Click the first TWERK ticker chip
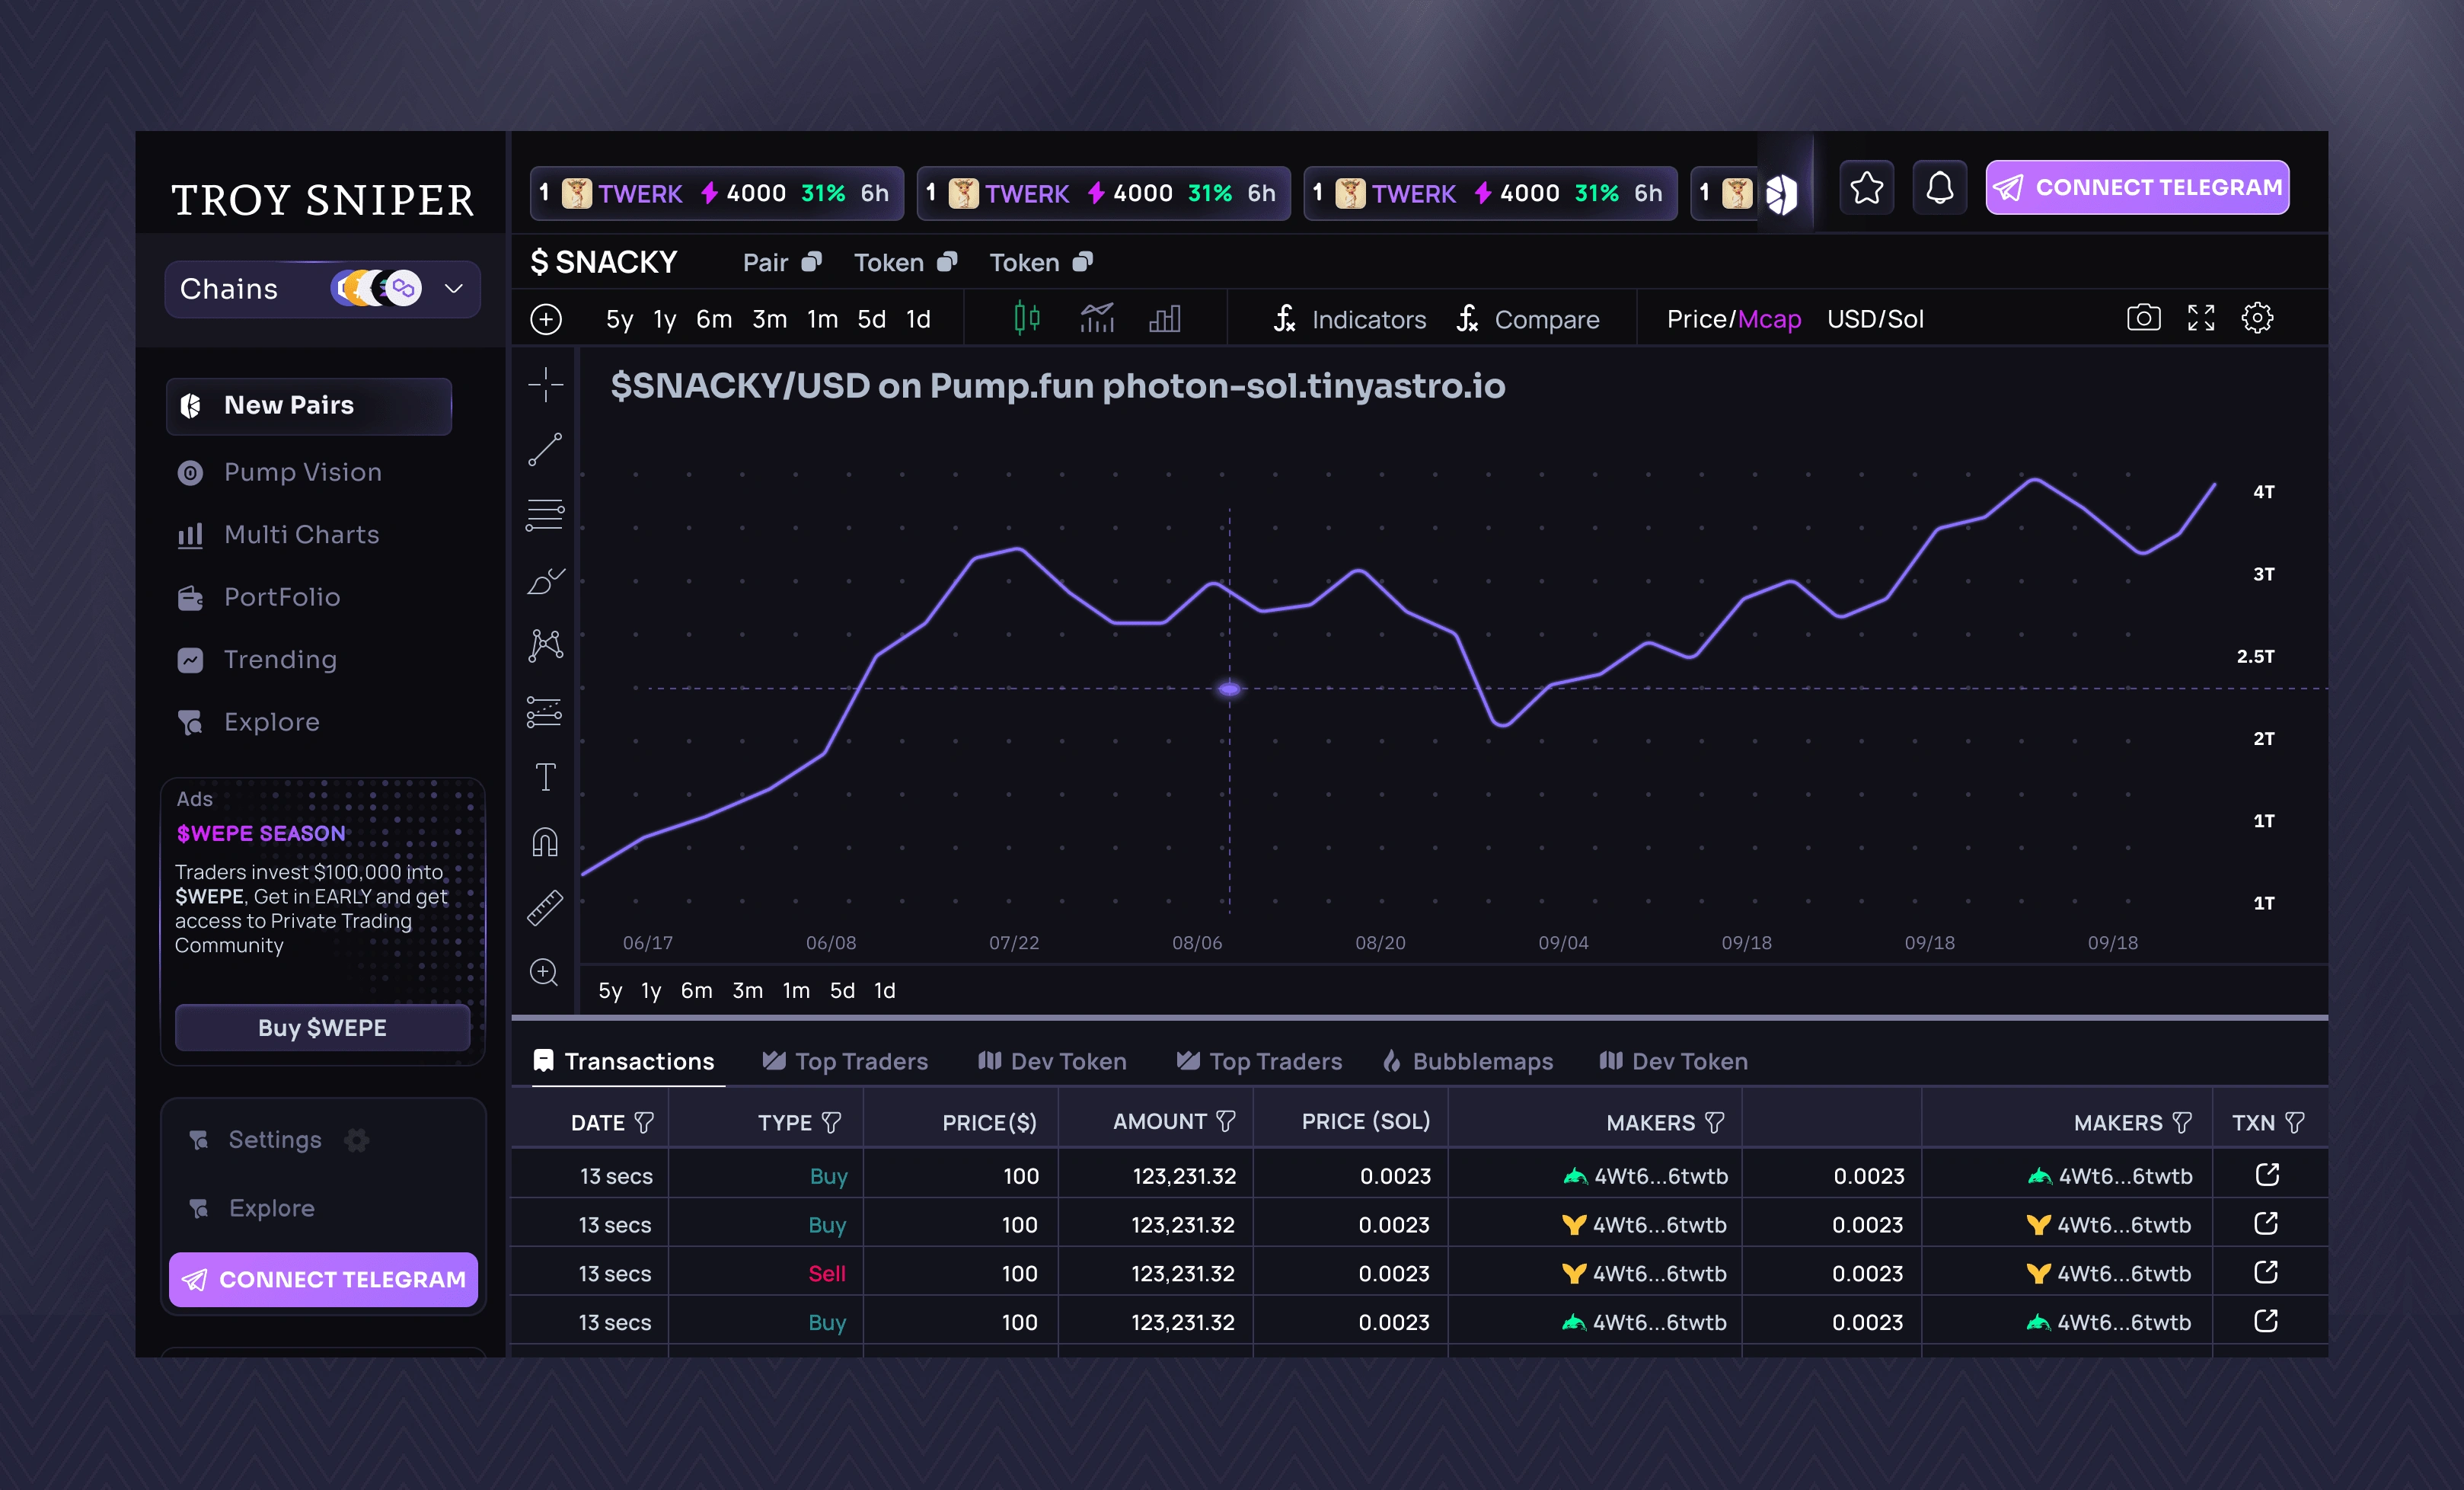This screenshot has height=1490, width=2464. (x=716, y=193)
